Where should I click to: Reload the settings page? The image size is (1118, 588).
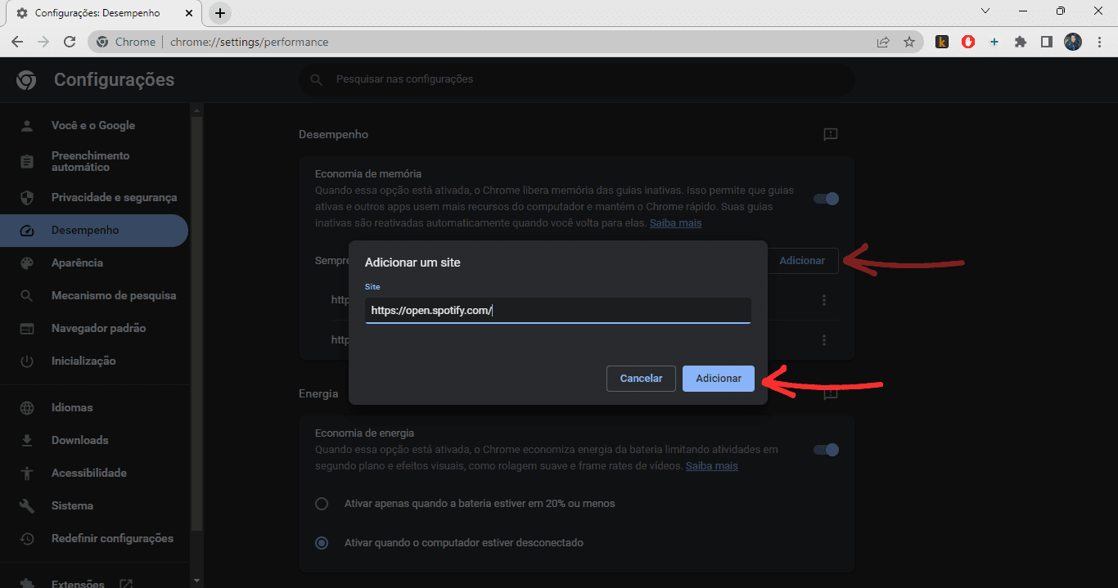(70, 42)
